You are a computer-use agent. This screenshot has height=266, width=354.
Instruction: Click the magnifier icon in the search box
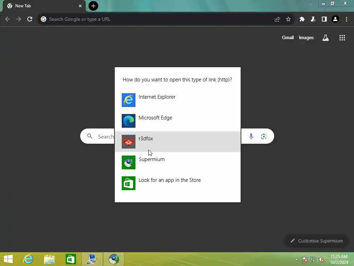click(x=90, y=136)
